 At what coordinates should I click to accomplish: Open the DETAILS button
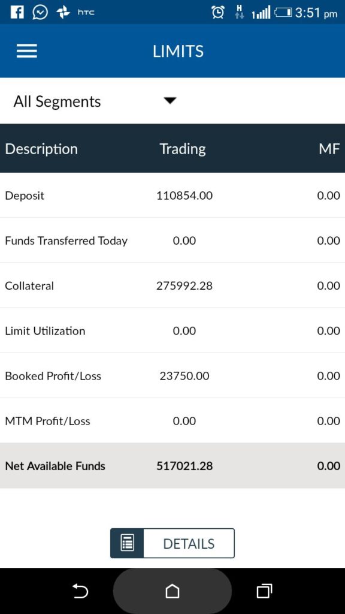coord(172,543)
